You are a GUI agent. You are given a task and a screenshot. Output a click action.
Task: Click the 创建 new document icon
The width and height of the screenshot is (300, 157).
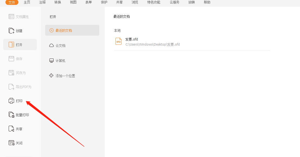tap(11, 31)
